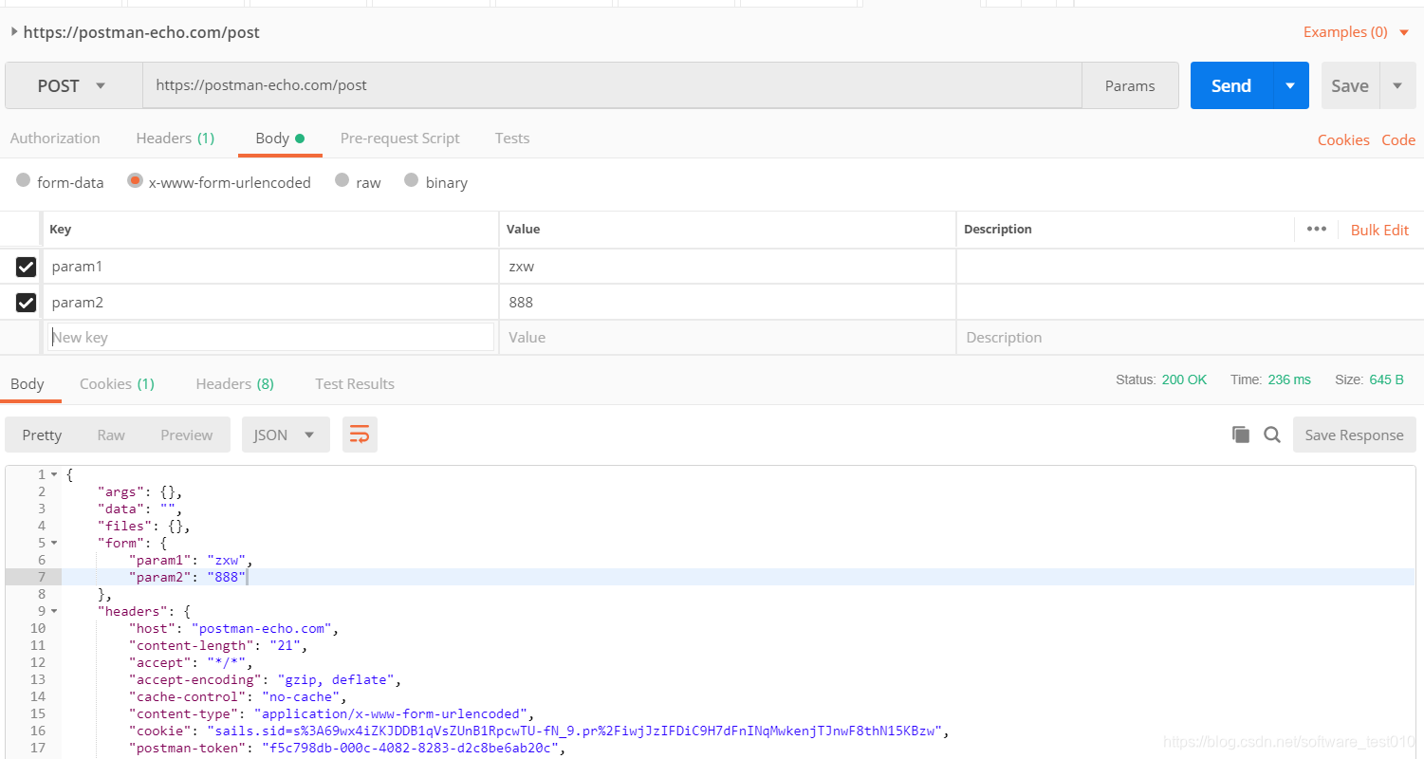Switch response view to Raw
Image resolution: width=1424 pixels, height=759 pixels.
[111, 435]
